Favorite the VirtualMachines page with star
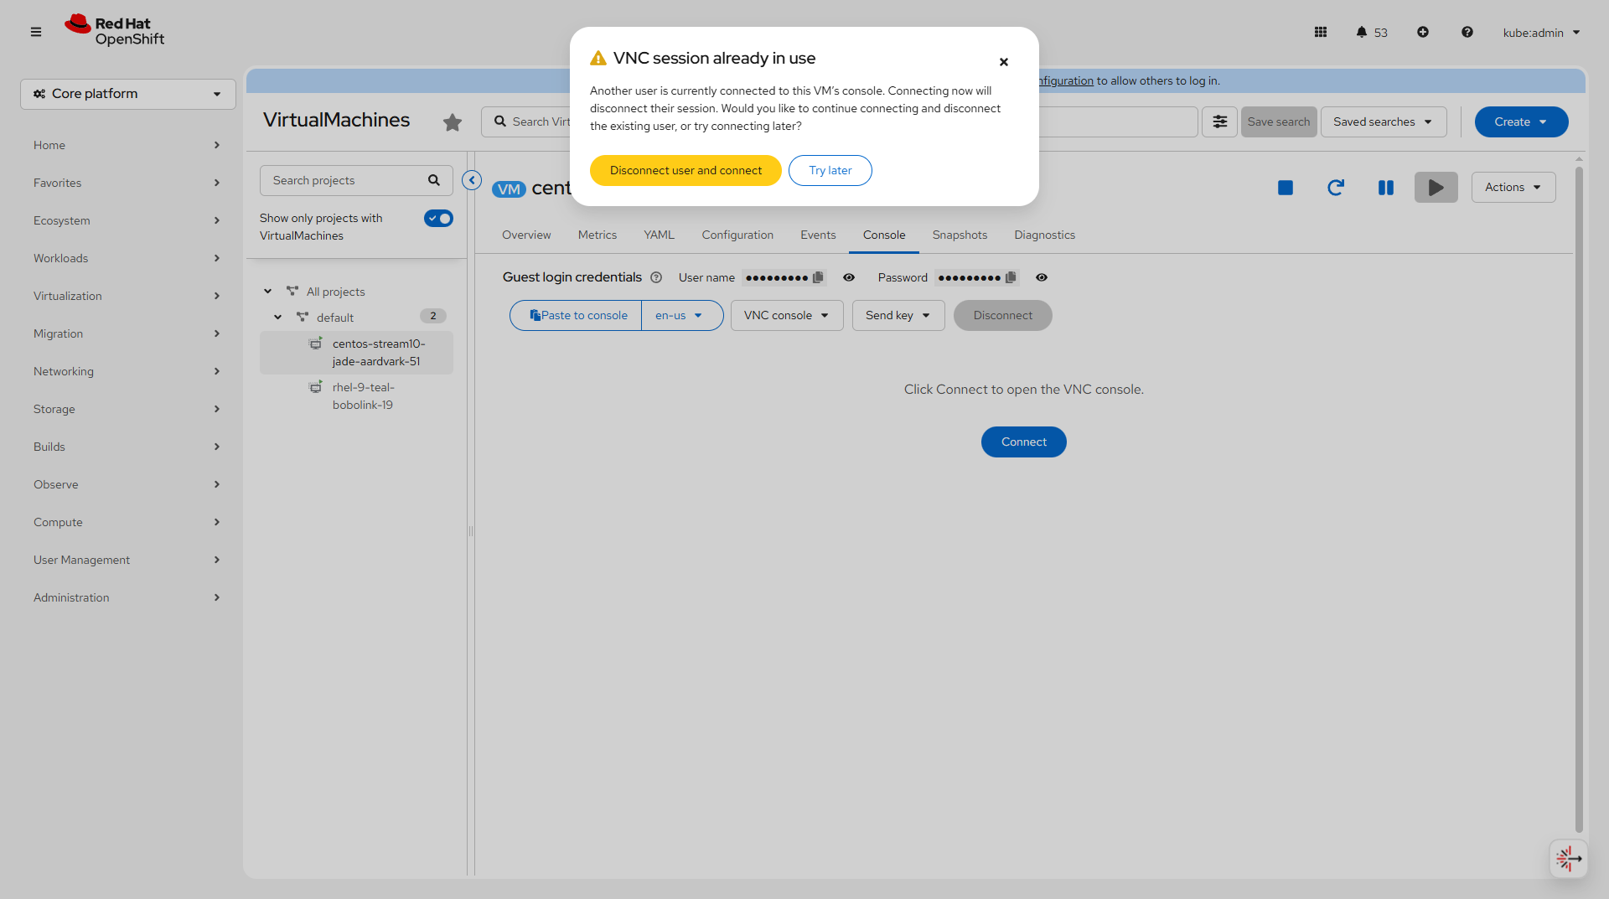Viewport: 1609px width, 899px height. pyautogui.click(x=453, y=122)
